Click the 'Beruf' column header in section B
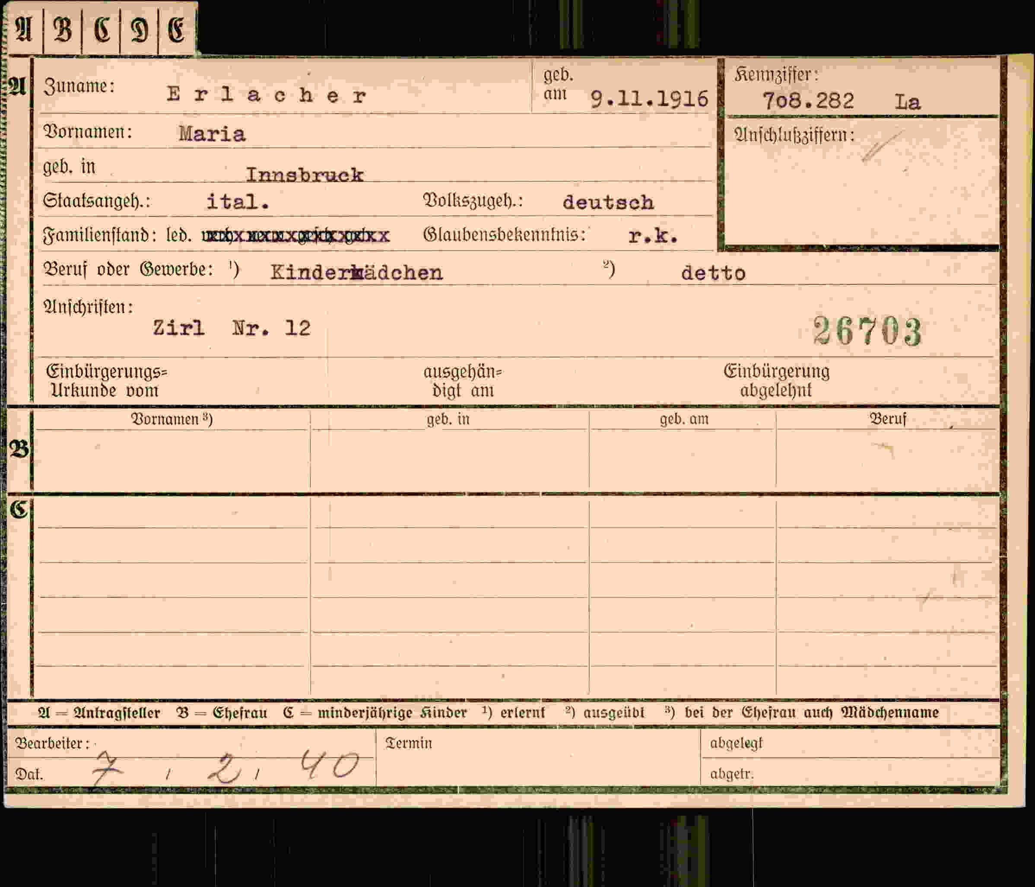This screenshot has height=887, width=1035. click(888, 418)
